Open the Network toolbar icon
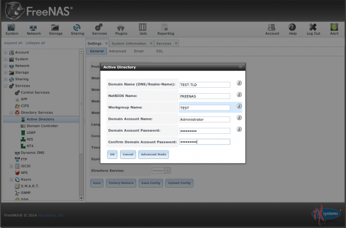 pyautogui.click(x=34, y=29)
